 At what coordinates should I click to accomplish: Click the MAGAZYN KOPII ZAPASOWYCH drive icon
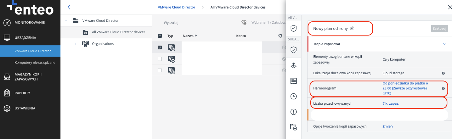(7, 77)
